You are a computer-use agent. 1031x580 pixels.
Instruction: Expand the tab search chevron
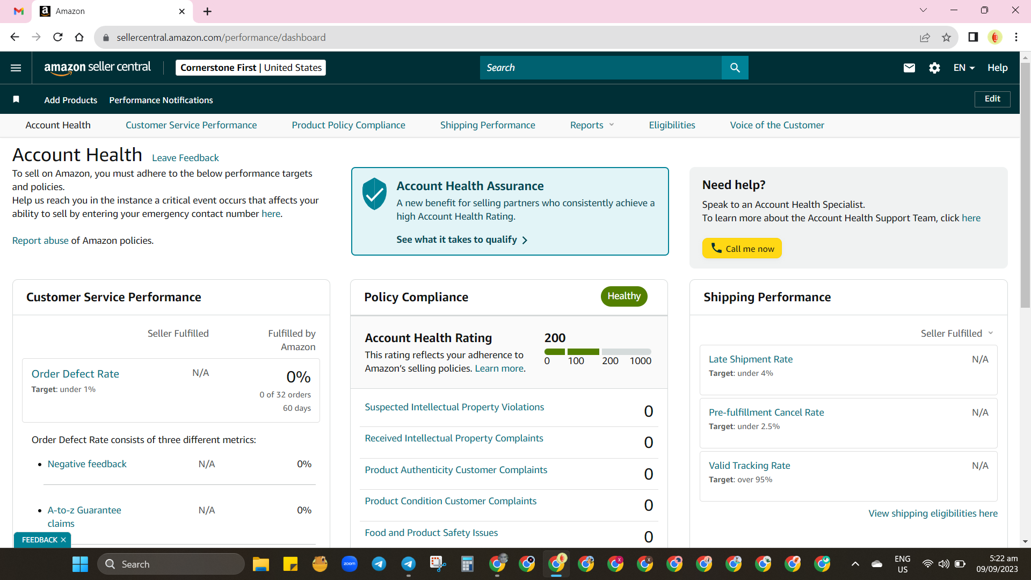coord(923,10)
